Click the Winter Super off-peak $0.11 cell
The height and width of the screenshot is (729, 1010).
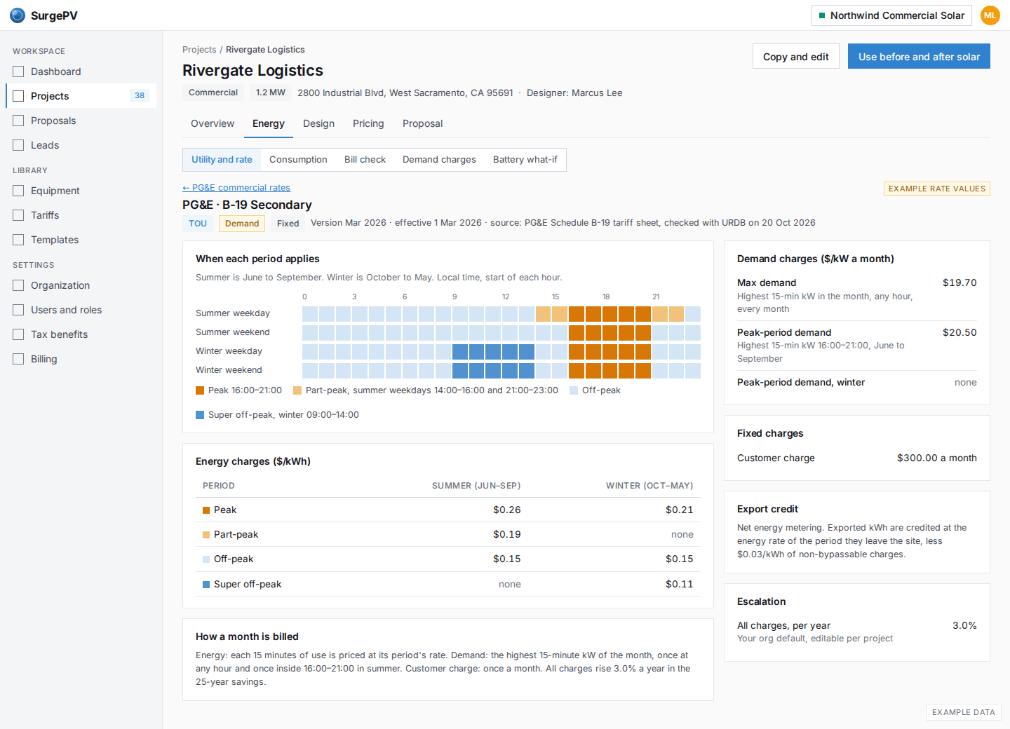click(679, 584)
